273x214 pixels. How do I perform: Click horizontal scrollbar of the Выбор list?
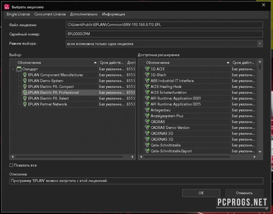[69, 157]
